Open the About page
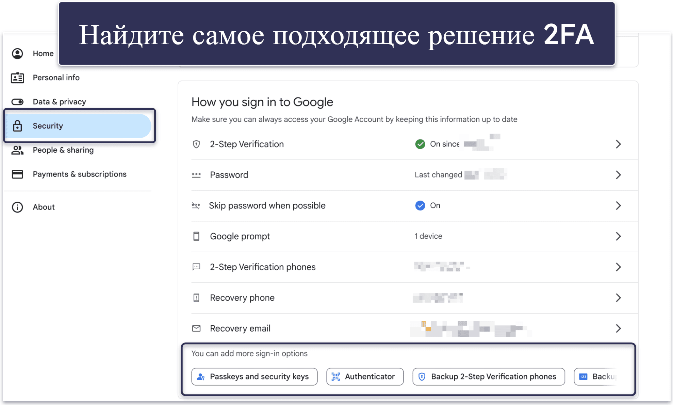Screen dimensions: 673x405 pos(44,207)
